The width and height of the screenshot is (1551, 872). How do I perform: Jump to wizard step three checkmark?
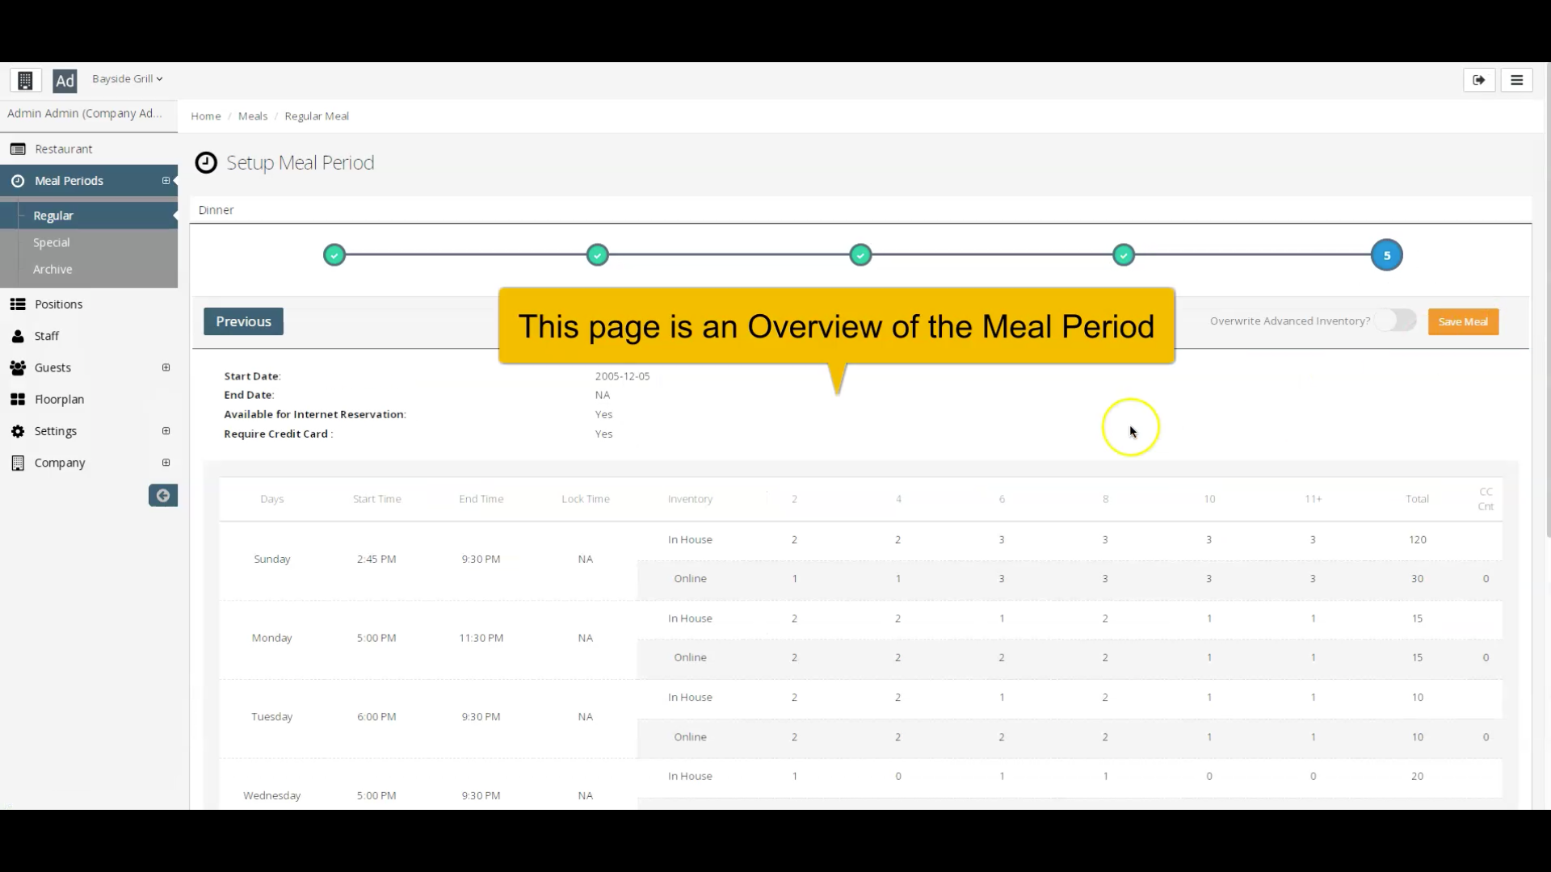pyautogui.click(x=860, y=255)
